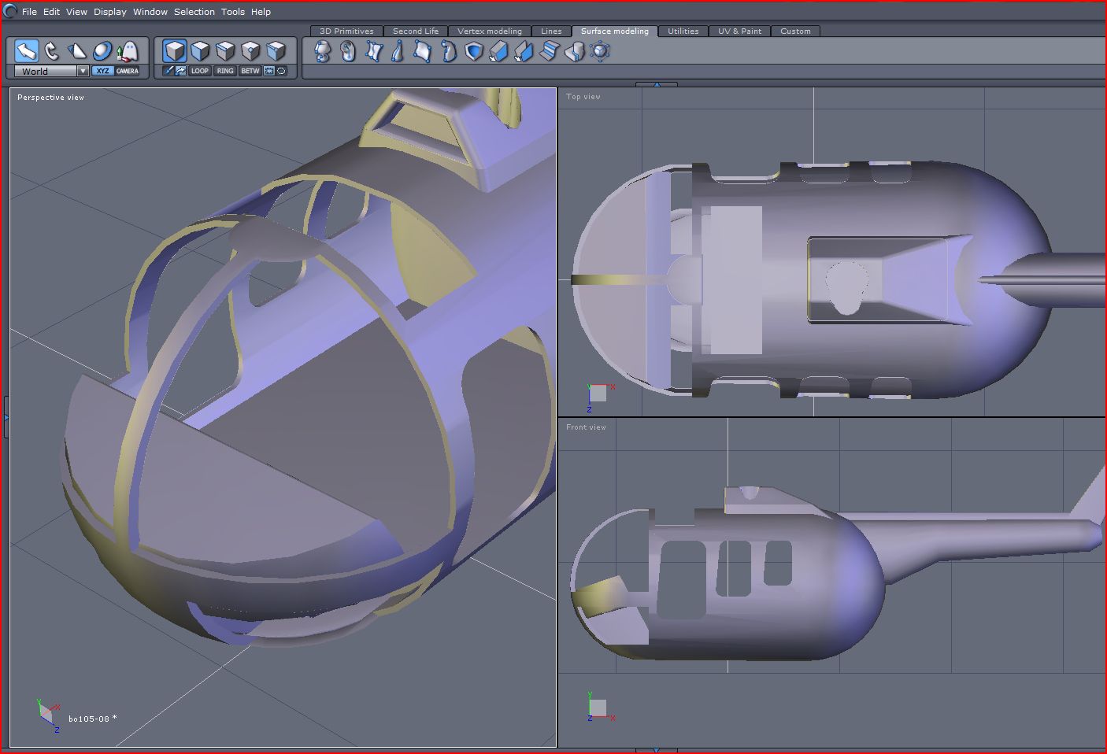Click the Hexagon application logo

pyautogui.click(x=9, y=12)
